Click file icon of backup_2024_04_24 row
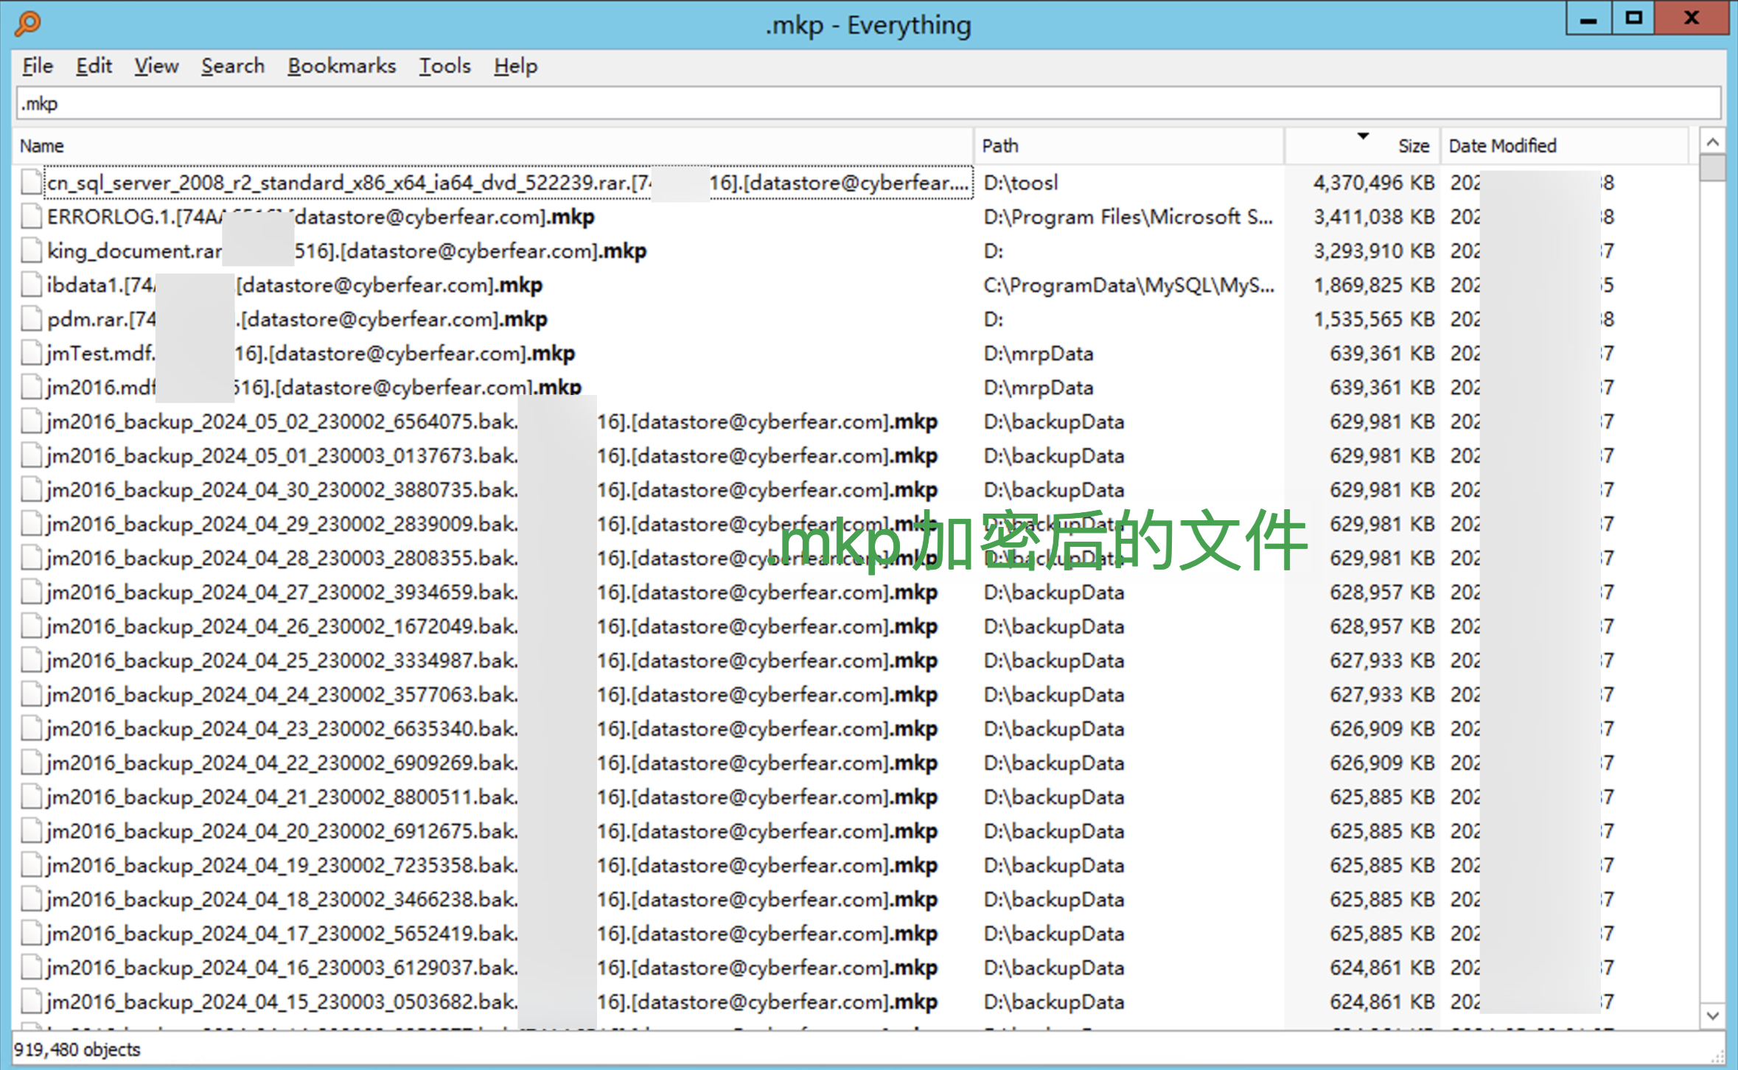The image size is (1738, 1070). (31, 695)
